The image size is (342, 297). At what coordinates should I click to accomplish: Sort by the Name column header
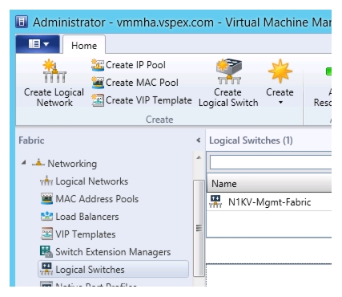coord(269,184)
